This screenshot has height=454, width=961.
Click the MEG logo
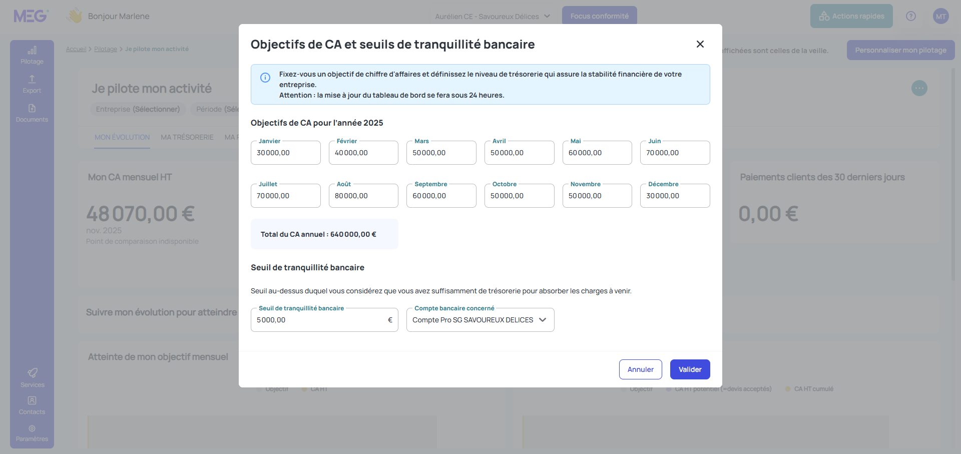pos(31,16)
